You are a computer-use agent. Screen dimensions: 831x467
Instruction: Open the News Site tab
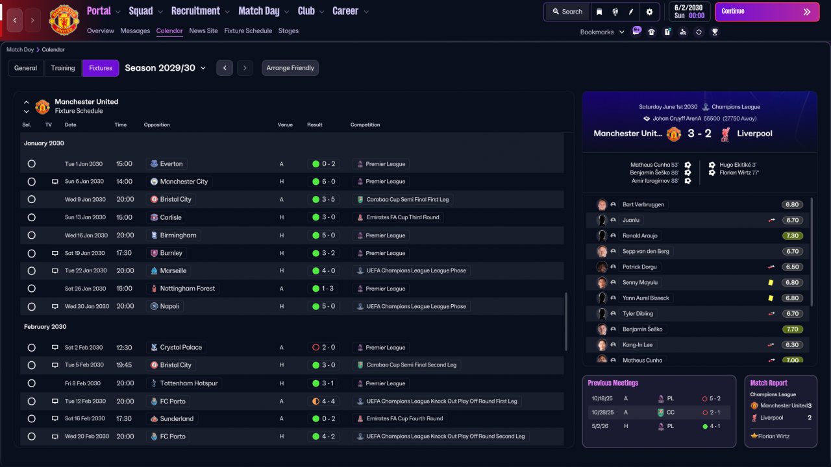[204, 30]
